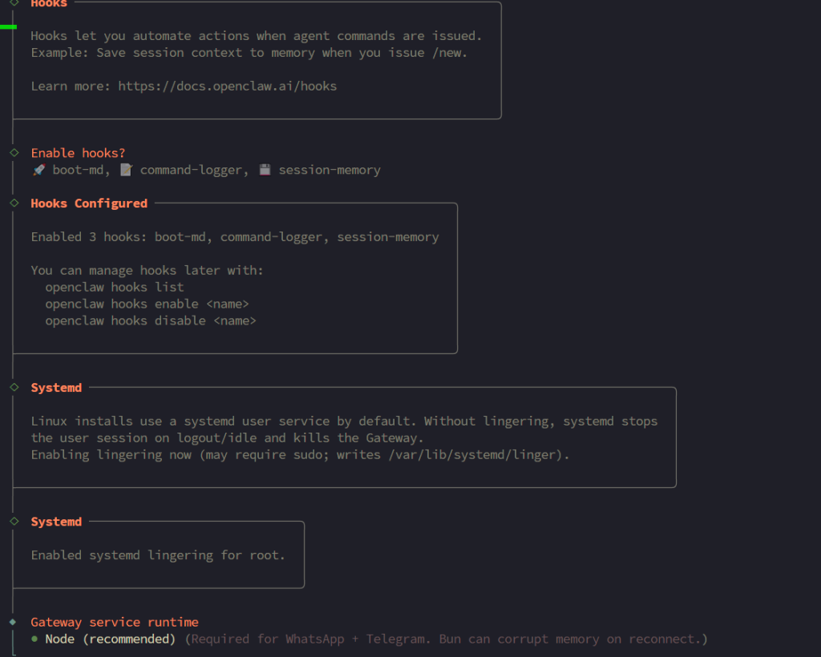The height and width of the screenshot is (657, 821).
Task: Click the 'openclaw hooks enable <name>' command
Action: 147,304
